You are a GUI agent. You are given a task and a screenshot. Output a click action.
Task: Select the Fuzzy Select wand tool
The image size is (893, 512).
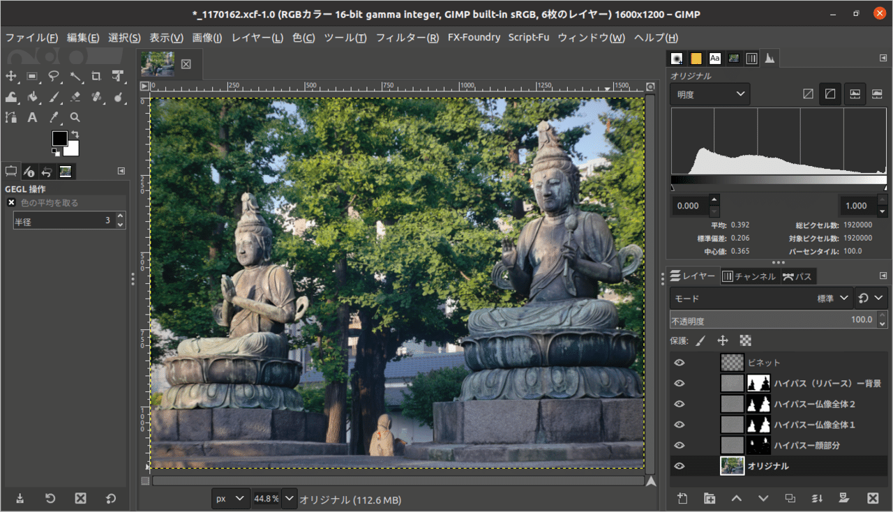click(75, 76)
